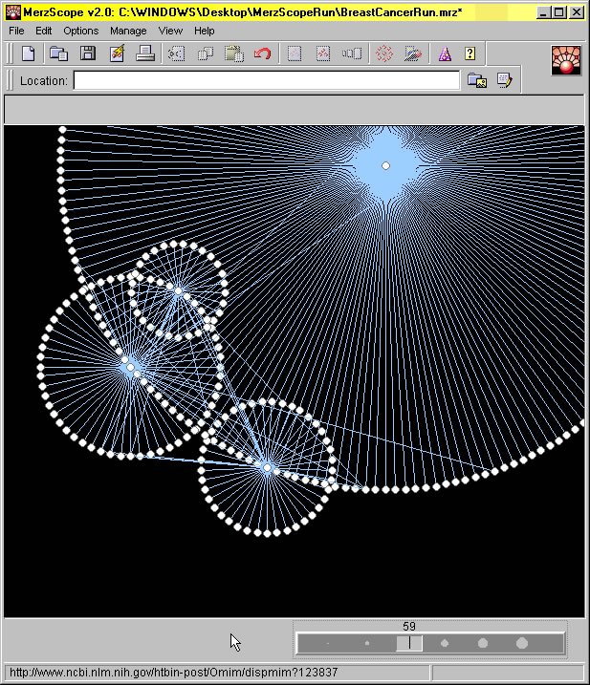Click the Save floppy disk icon
This screenshot has width=590, height=685.
click(x=87, y=54)
